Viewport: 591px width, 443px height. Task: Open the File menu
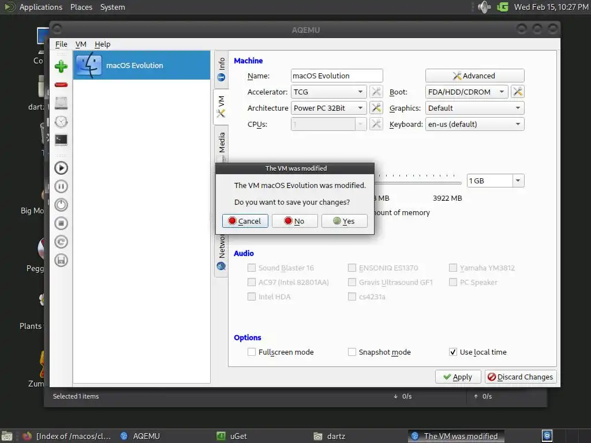pyautogui.click(x=61, y=44)
